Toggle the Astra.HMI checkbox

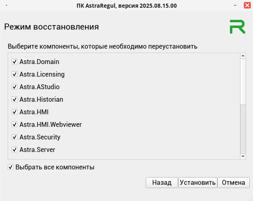tap(15, 112)
